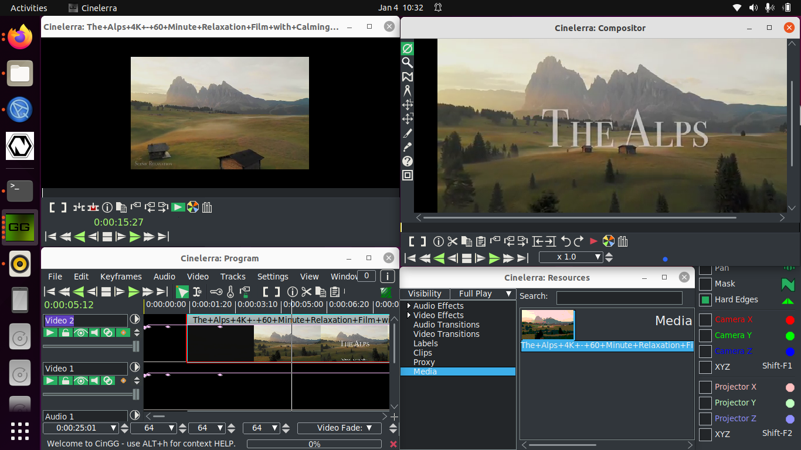This screenshot has height=450, width=801.
Task: Click the undo arrow in the Compositor toolbar
Action: coord(565,241)
